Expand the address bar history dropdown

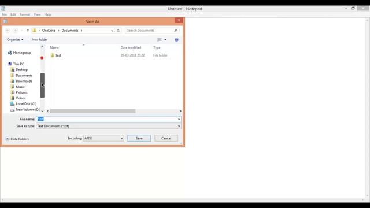[x=112, y=31]
